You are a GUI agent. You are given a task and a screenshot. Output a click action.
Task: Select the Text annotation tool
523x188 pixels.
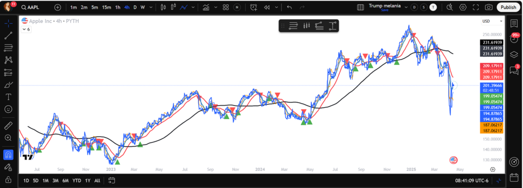8,97
